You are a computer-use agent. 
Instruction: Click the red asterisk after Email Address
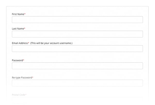pyautogui.click(x=28, y=43)
